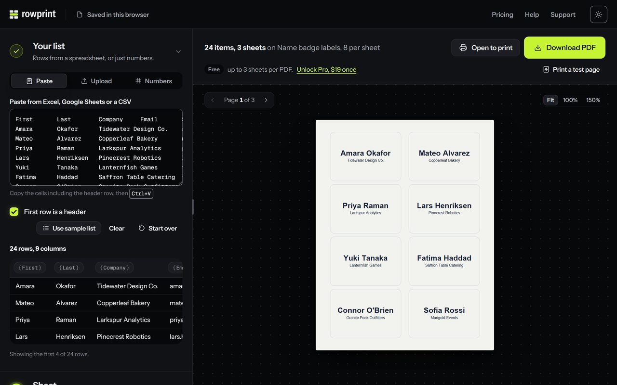
Task: Go to the previous page arrow
Action: pos(213,100)
